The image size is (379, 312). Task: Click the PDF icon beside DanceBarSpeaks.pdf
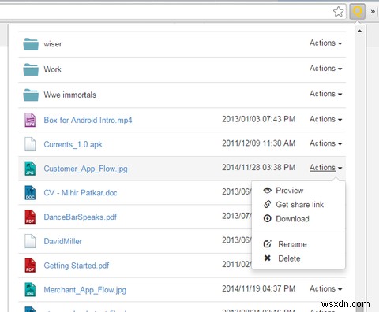coord(30,217)
